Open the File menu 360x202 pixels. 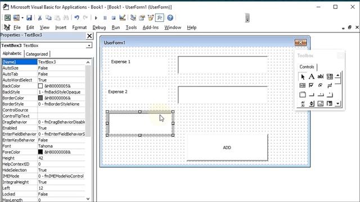coord(17,27)
